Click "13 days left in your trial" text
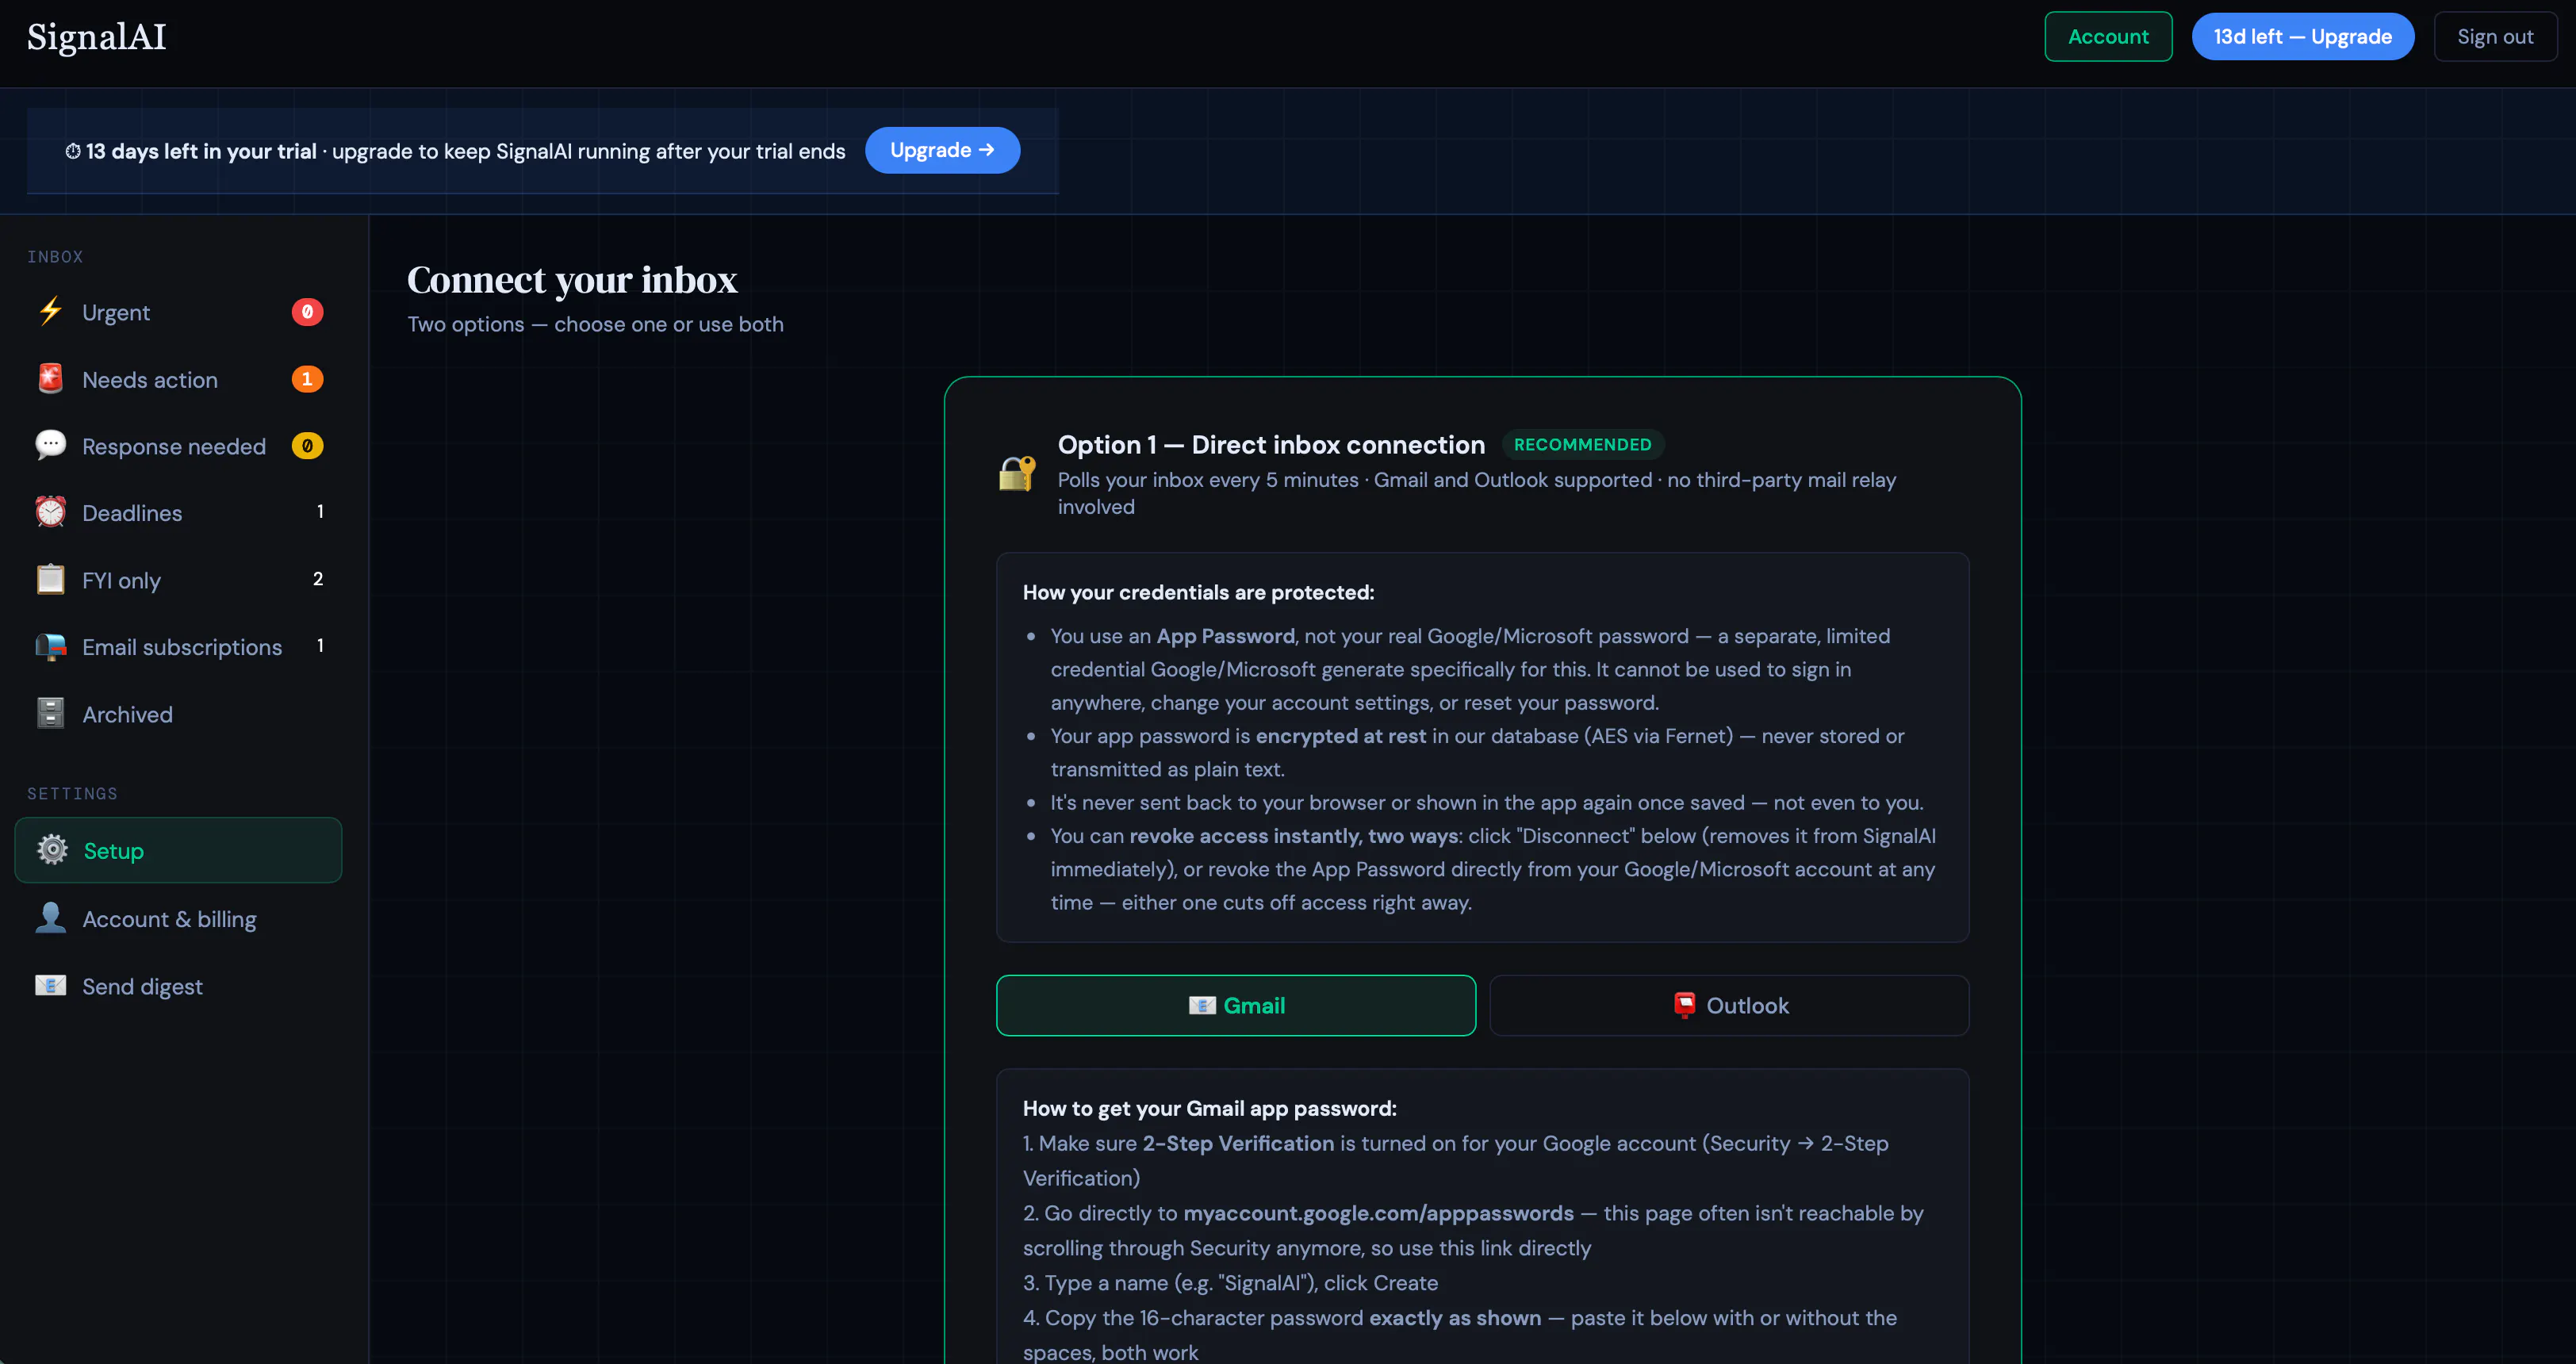Screen dimensions: 2576x1364 201,151
